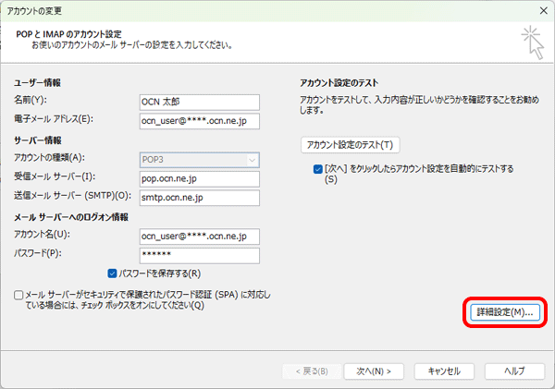Click the パスワード(P) masked input field
Image resolution: width=555 pixels, height=389 pixels.
point(199,255)
